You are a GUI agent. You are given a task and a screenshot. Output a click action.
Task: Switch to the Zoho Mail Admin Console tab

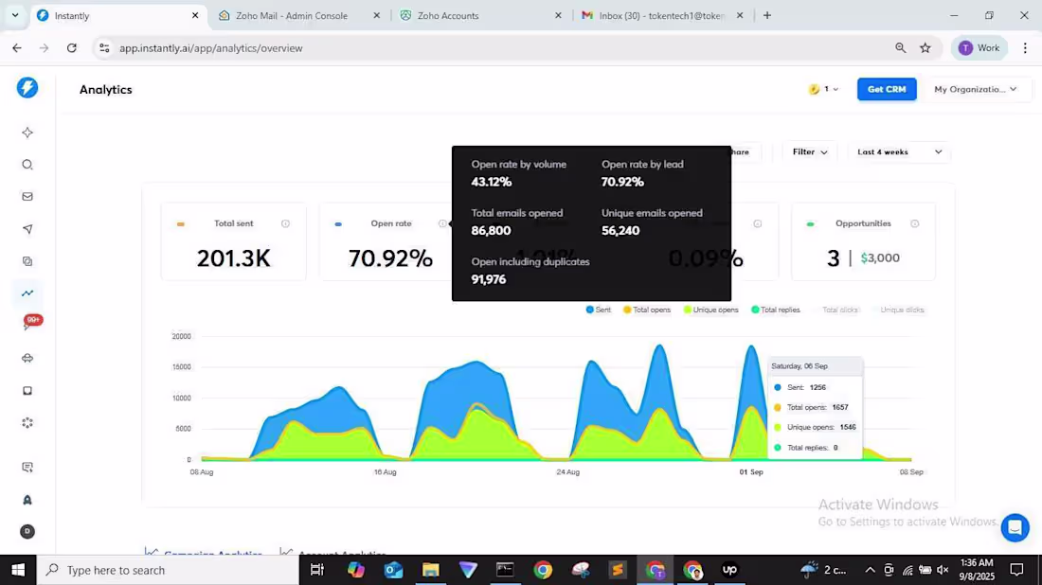pyautogui.click(x=299, y=15)
